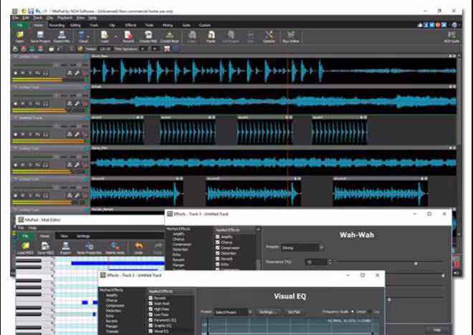
Task: Click Save MIDI icon in Midi Editor
Action: (x=46, y=248)
